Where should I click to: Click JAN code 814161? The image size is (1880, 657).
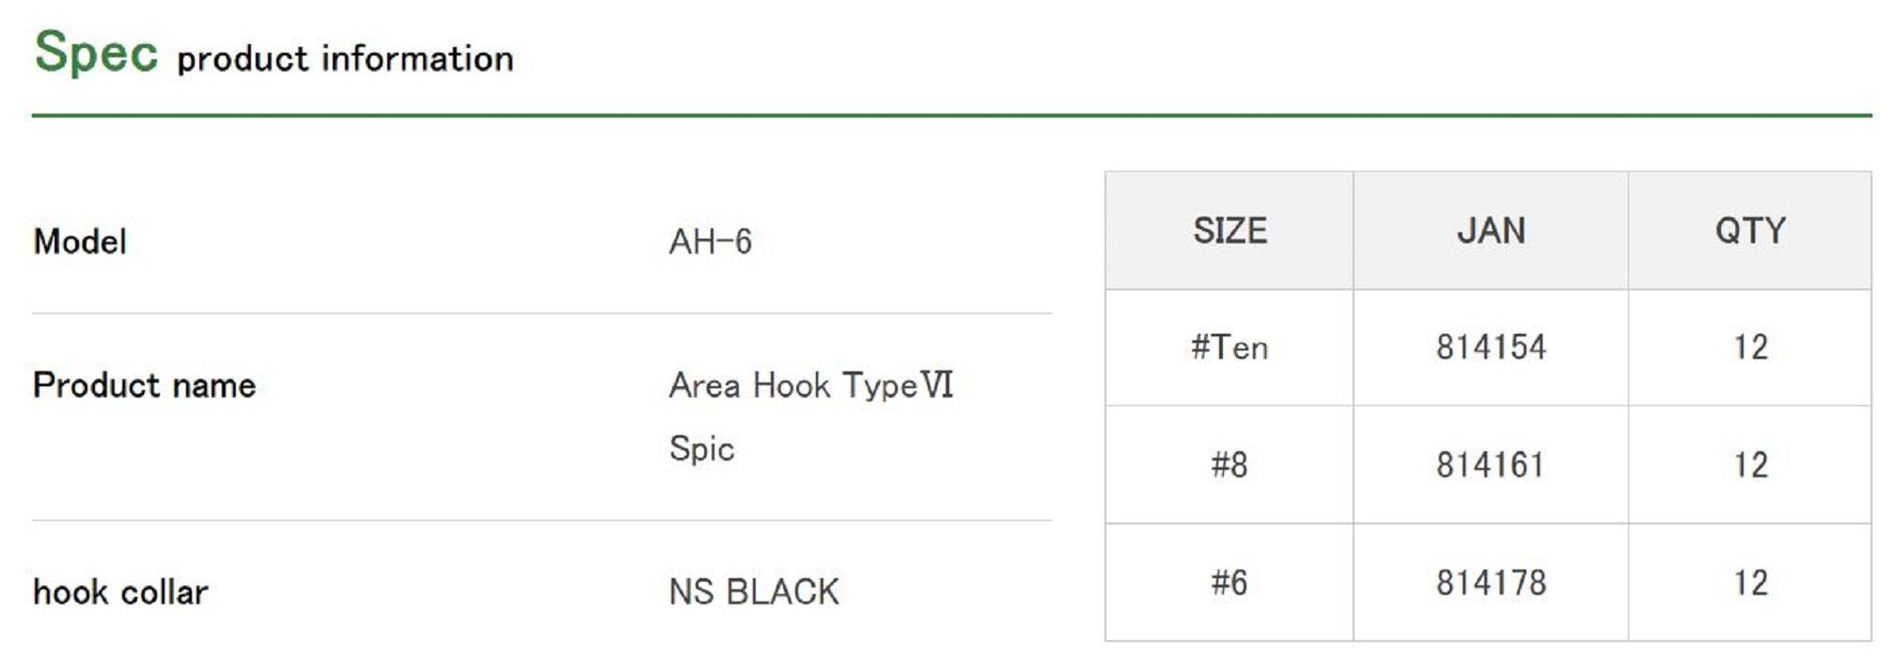pyautogui.click(x=1491, y=465)
